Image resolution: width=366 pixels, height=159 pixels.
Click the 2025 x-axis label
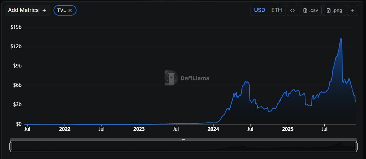pos(288,129)
